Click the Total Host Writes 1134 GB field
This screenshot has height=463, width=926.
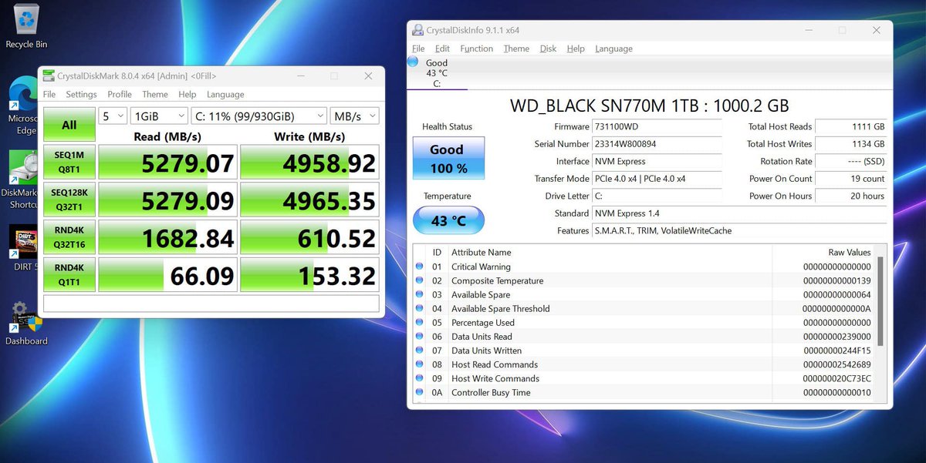[x=850, y=144]
